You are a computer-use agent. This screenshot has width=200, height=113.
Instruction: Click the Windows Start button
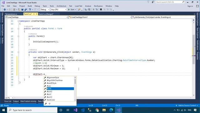pyautogui.click(x=3, y=110)
